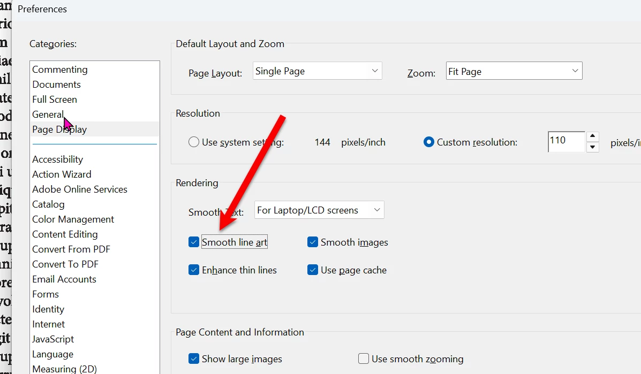Click the custom resolution value field

click(x=566, y=142)
